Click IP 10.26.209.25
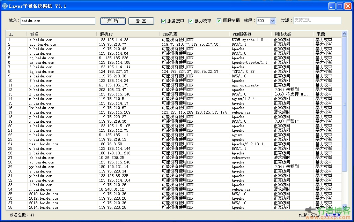Viewport: 354px width, 222px height. click(111, 158)
